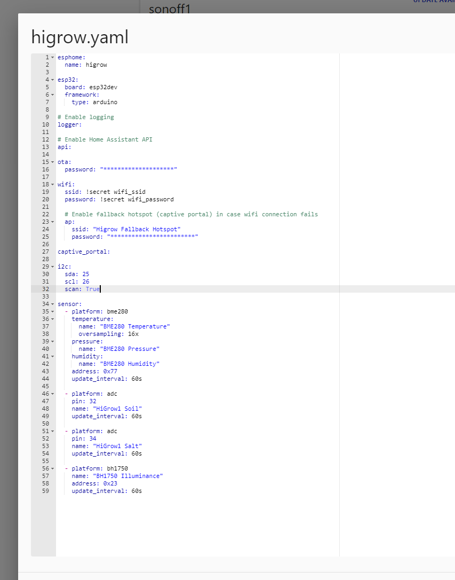Collapse the esp32 section fold arrow
455x580 pixels.
tap(52, 79)
